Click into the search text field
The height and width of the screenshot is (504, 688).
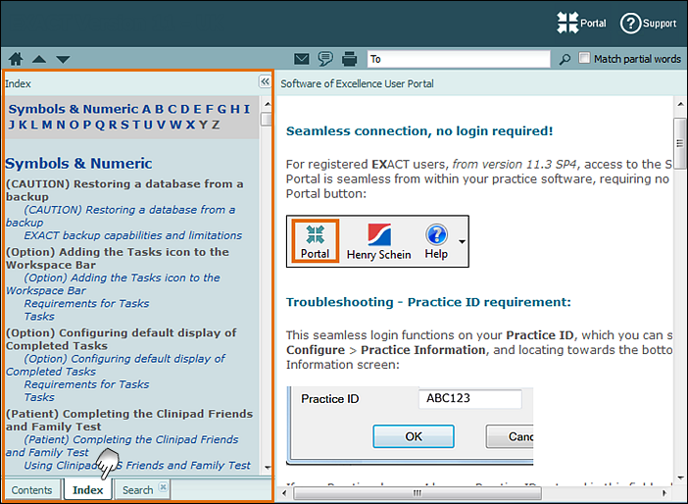pos(459,59)
